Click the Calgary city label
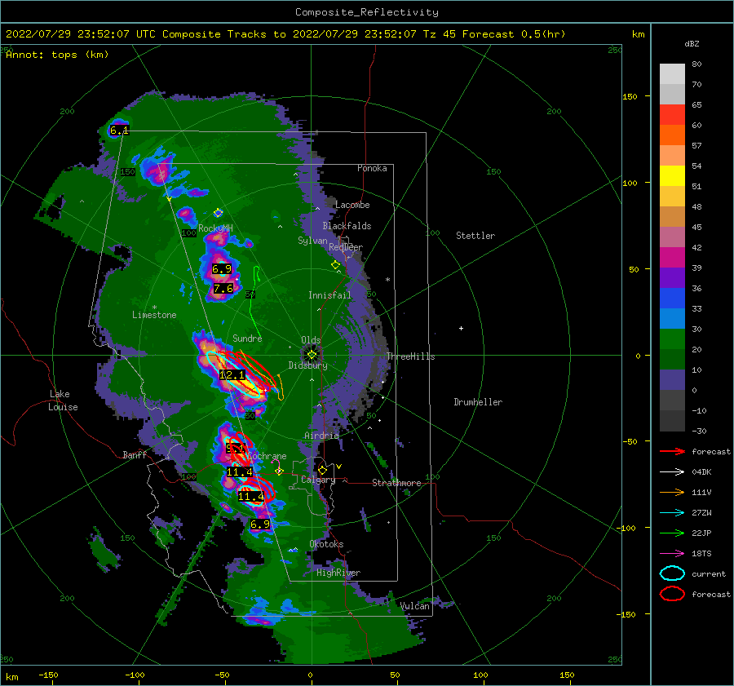This screenshot has height=686, width=734. 318,480
